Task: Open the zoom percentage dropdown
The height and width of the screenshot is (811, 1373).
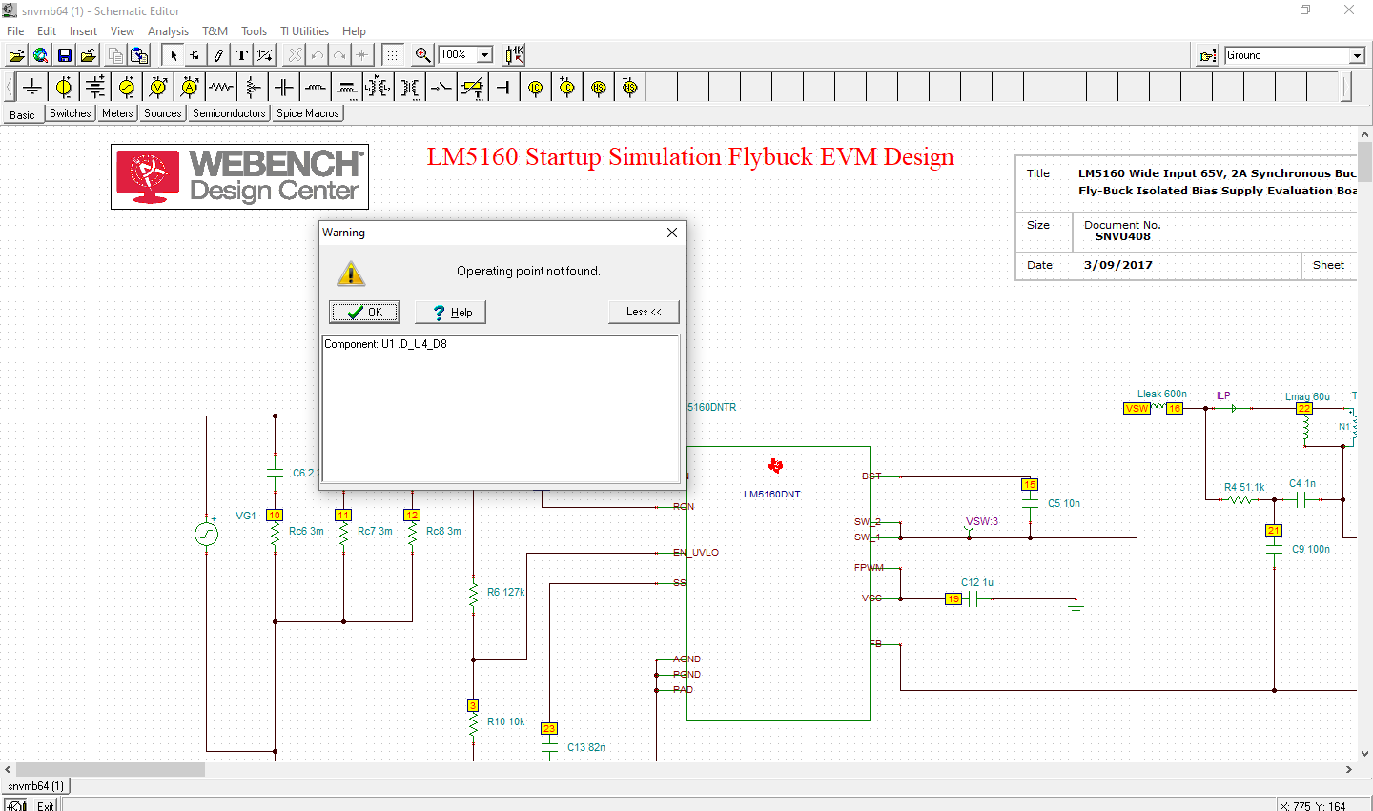Action: click(484, 55)
